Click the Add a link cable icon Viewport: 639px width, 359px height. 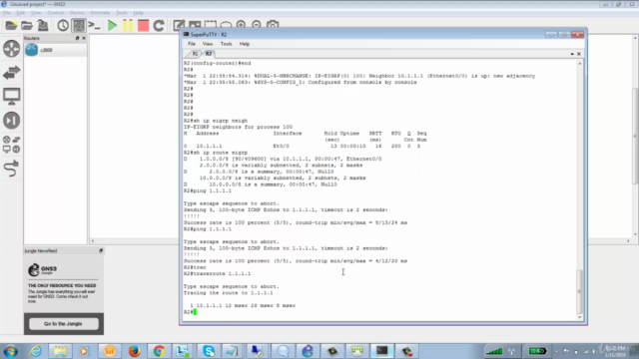(x=11, y=169)
